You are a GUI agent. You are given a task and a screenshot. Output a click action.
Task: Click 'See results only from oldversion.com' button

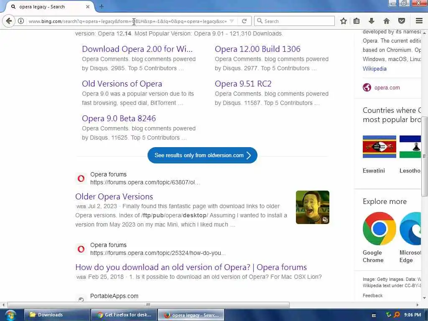click(x=202, y=155)
